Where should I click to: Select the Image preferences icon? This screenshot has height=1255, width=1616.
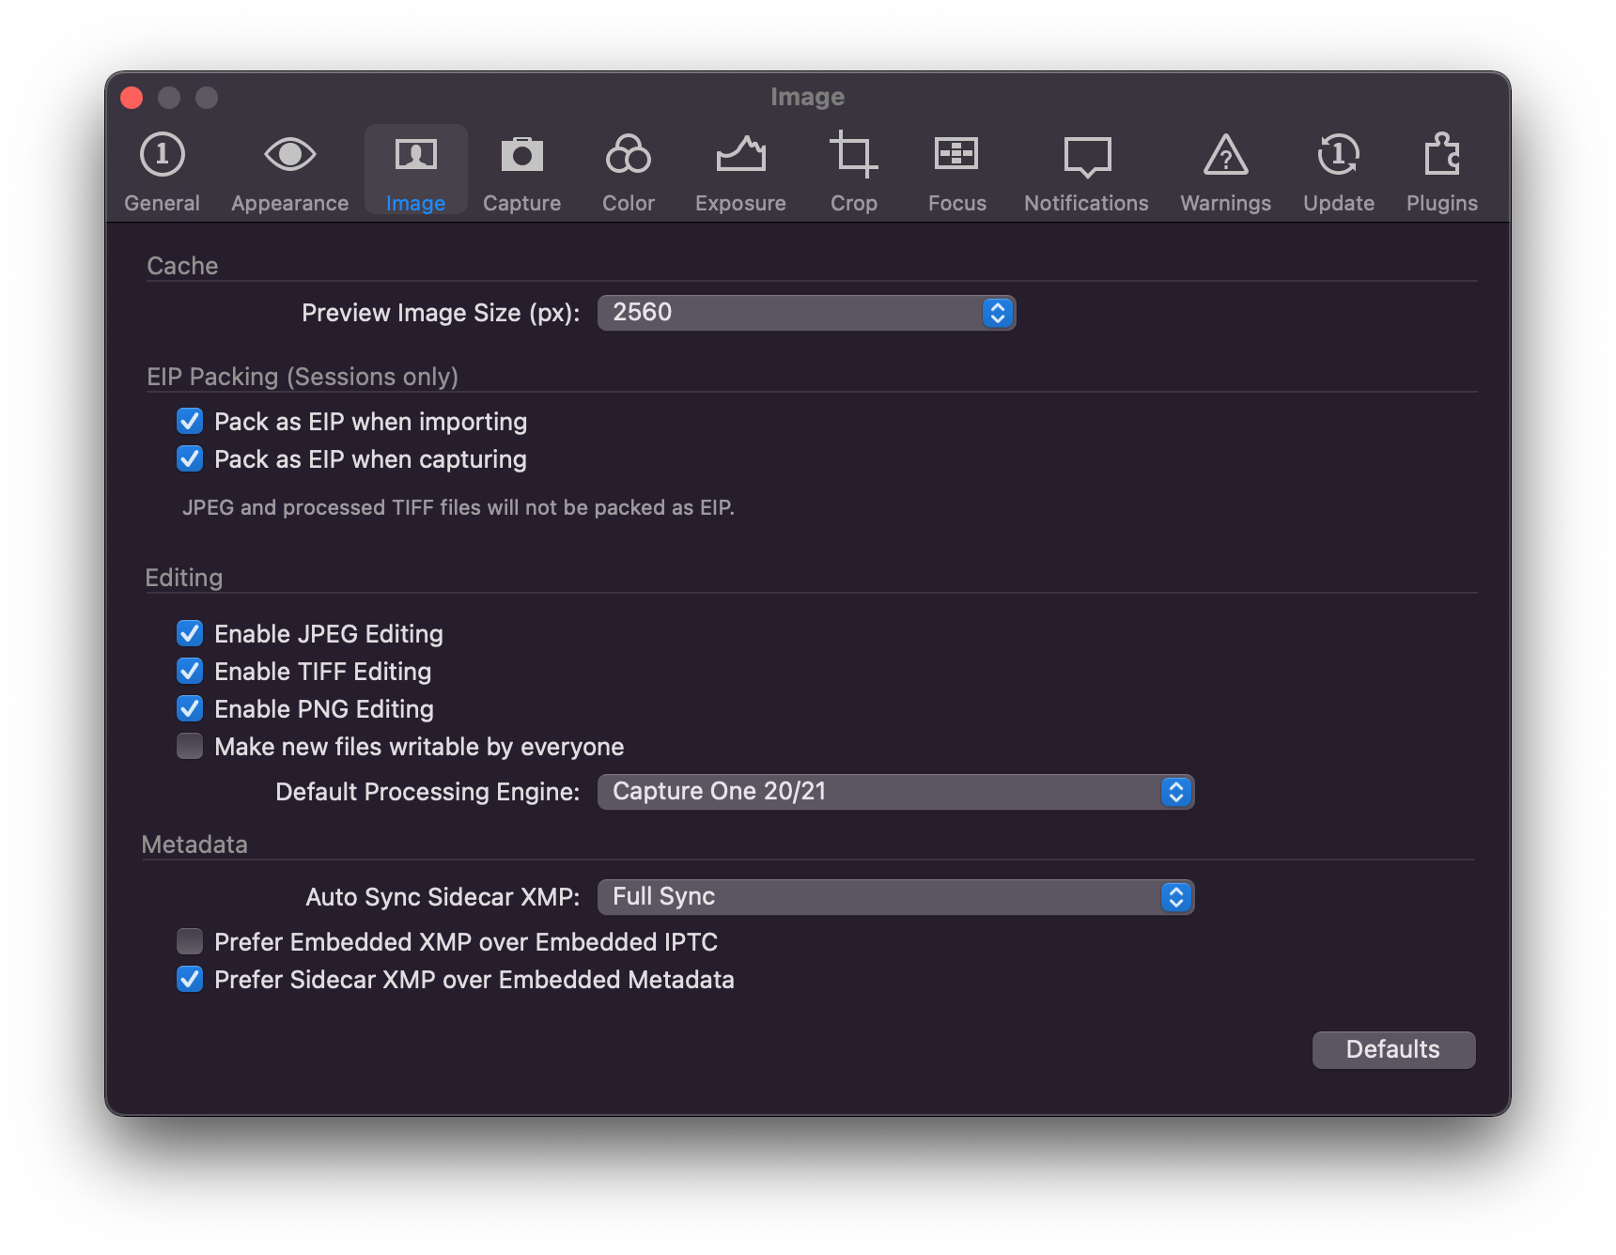tap(415, 155)
